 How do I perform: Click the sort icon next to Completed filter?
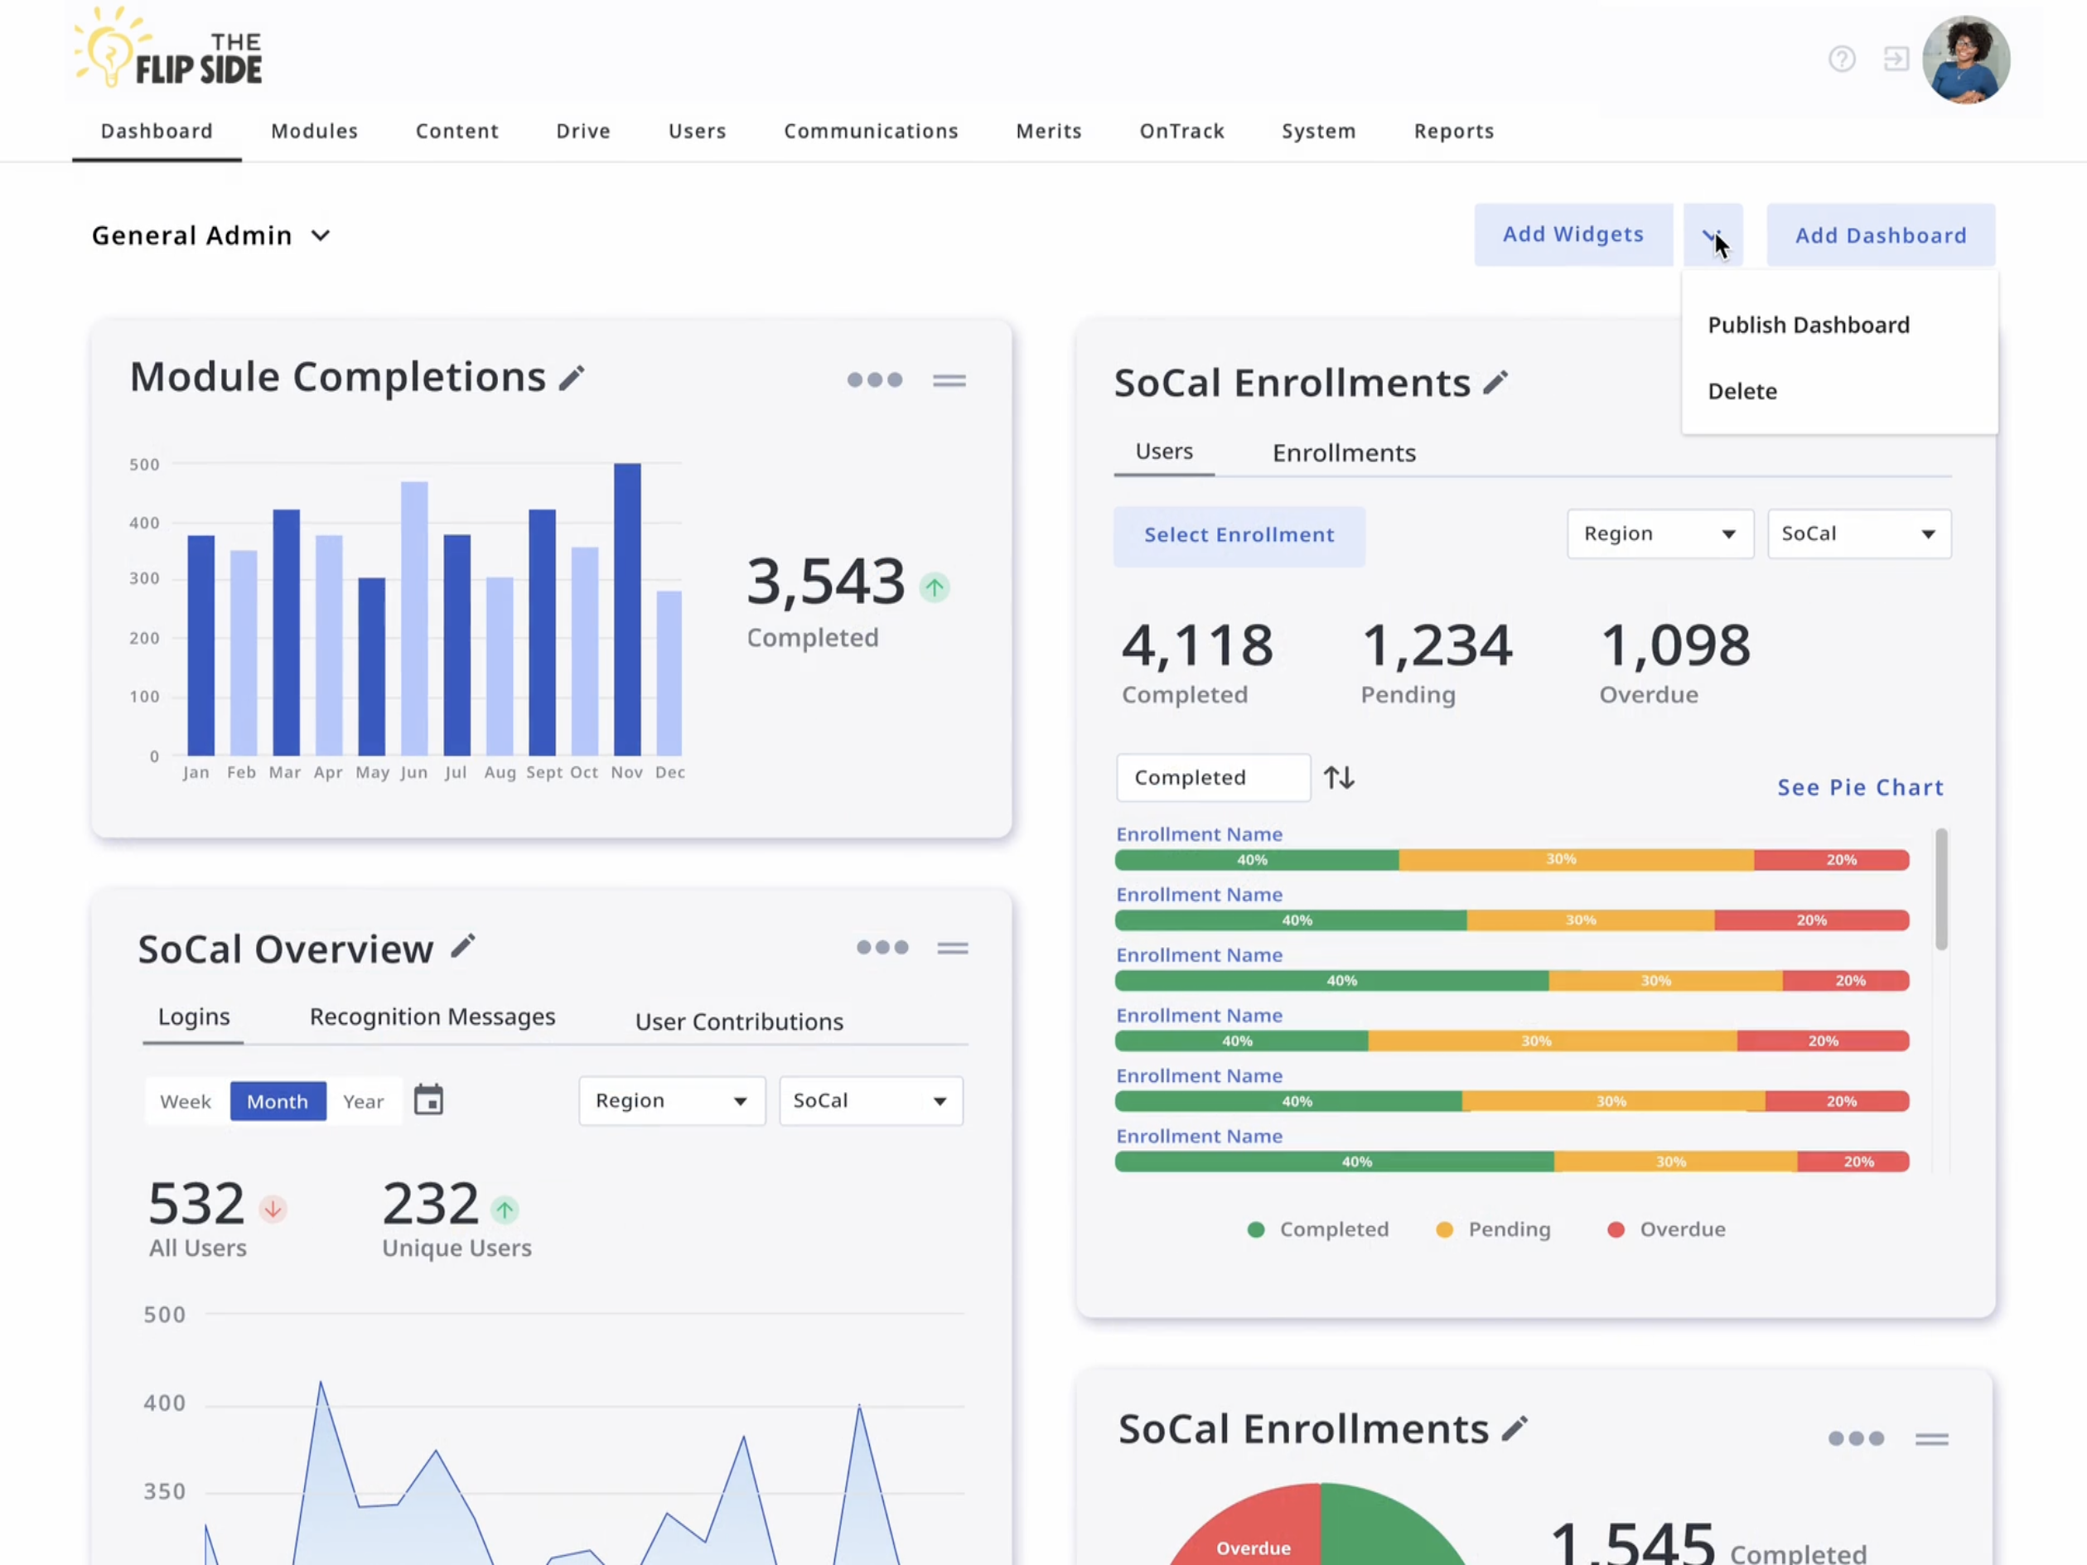(1339, 776)
